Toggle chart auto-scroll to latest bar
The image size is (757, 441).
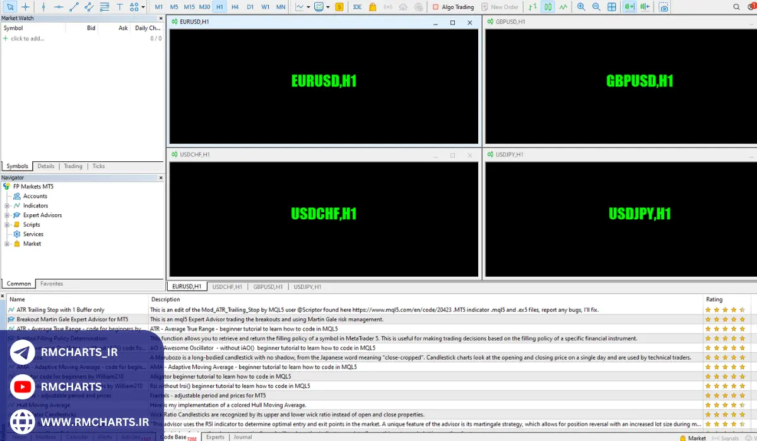629,7
